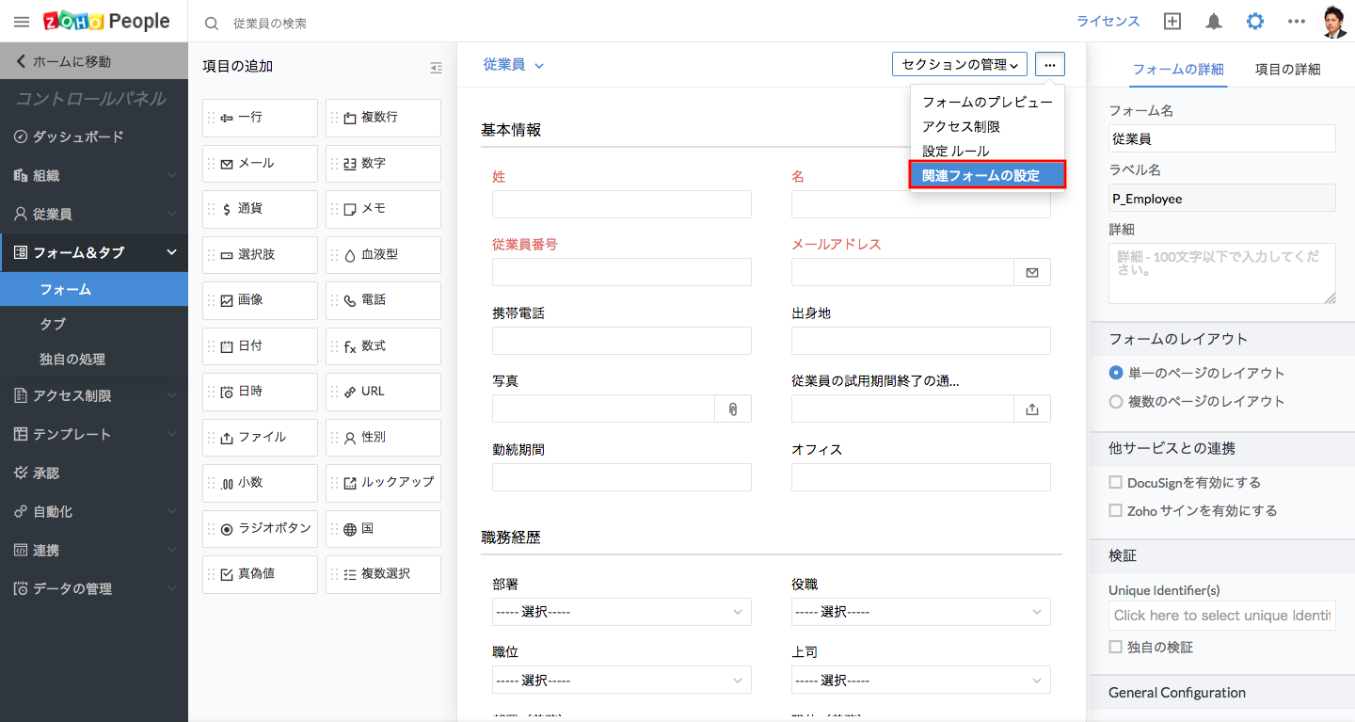The image size is (1355, 722).
Task: Open the セクションの管理 dropdown
Action: [x=959, y=64]
